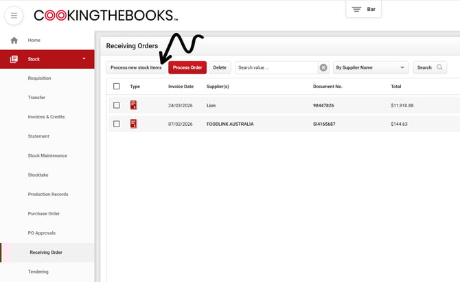Viewport: 460px width, 282px height.
Task: Click the PDF icon for Lion invoice
Action: pos(134,105)
